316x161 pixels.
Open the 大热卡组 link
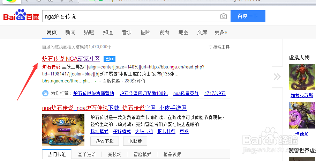pos(144,132)
